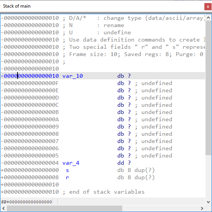Click the Stack of main title tab
212x212 pixels.
tap(17, 6)
